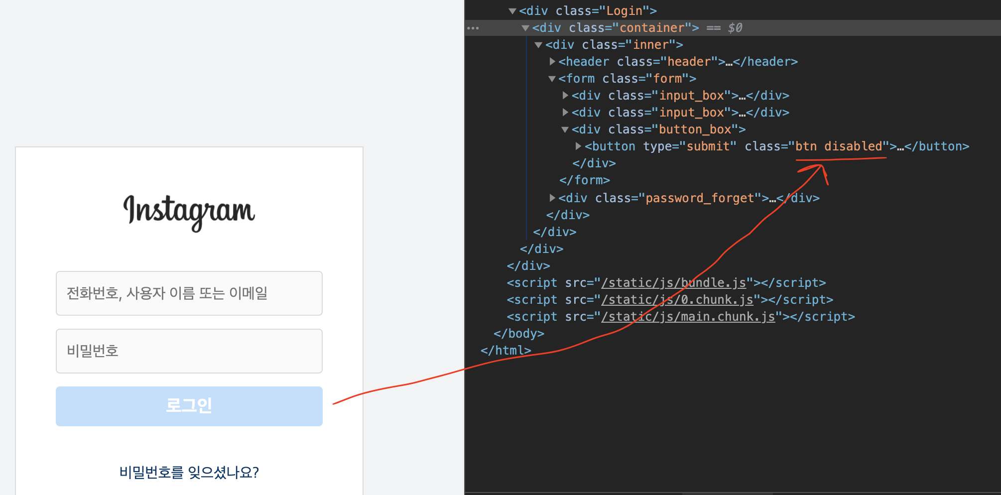Click the phone, username or email input field
The image size is (1001, 495).
tap(189, 293)
